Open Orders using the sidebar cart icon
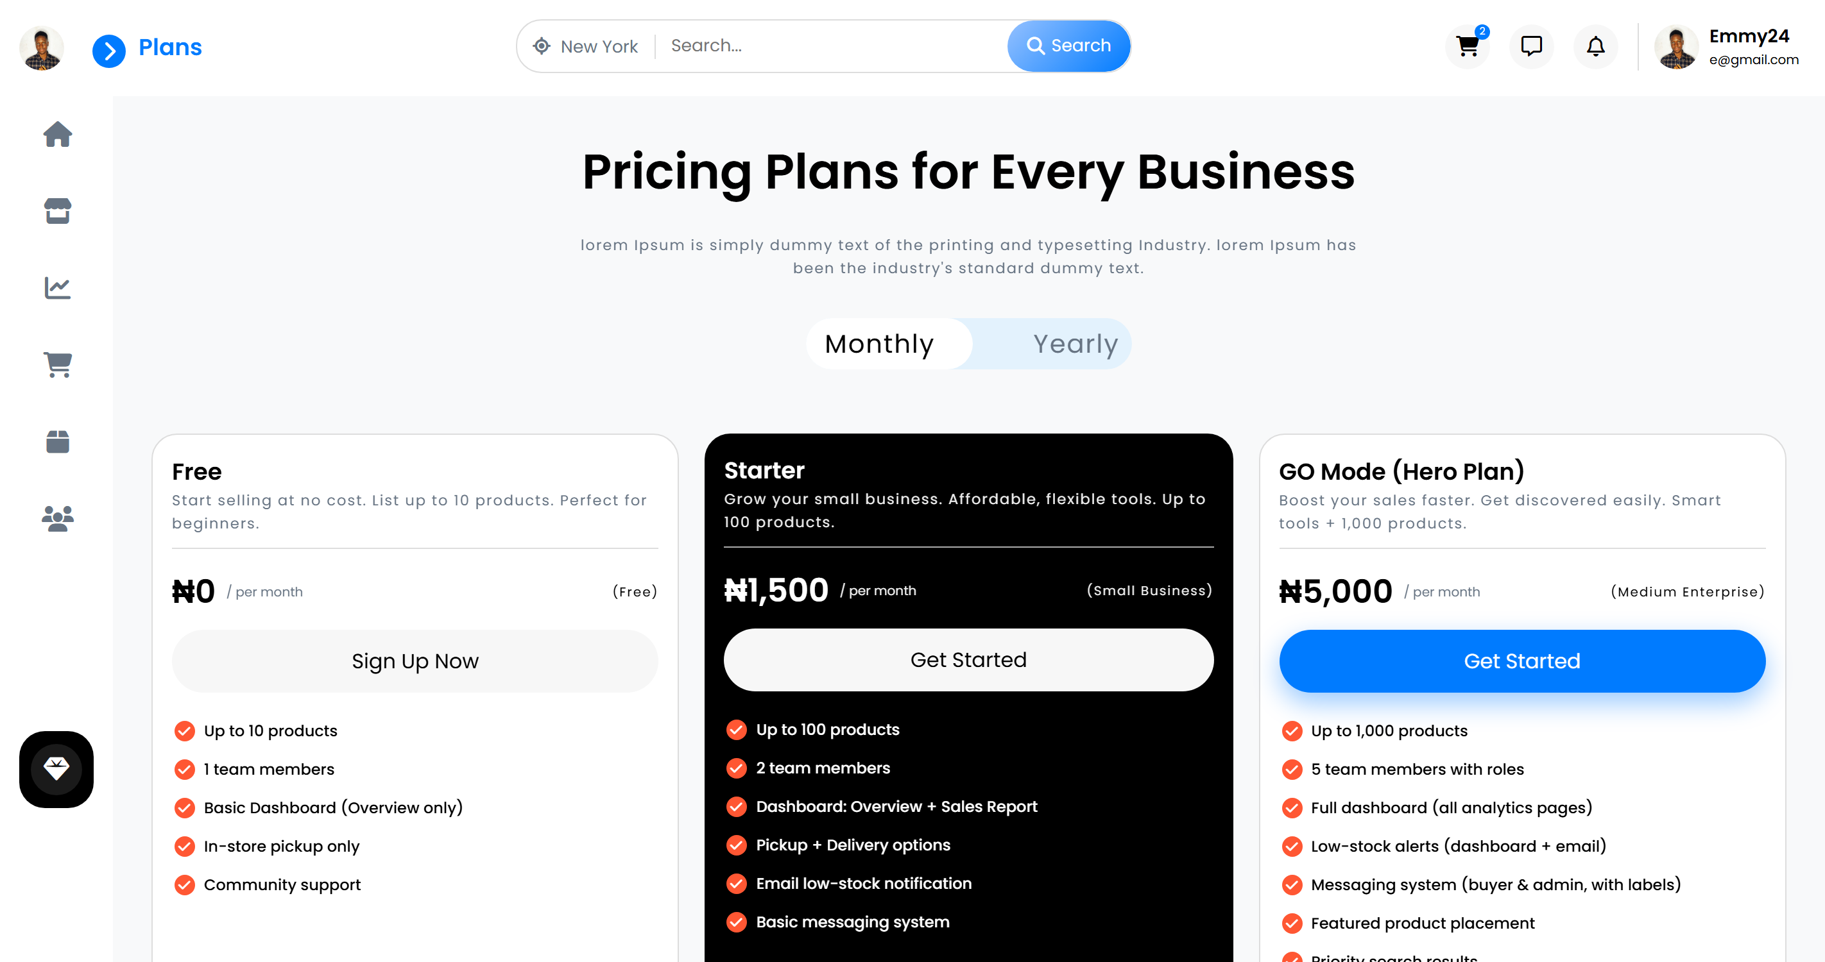Viewport: 1825px width, 962px height. [x=56, y=366]
